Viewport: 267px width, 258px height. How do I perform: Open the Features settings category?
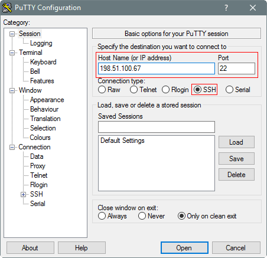[42, 81]
